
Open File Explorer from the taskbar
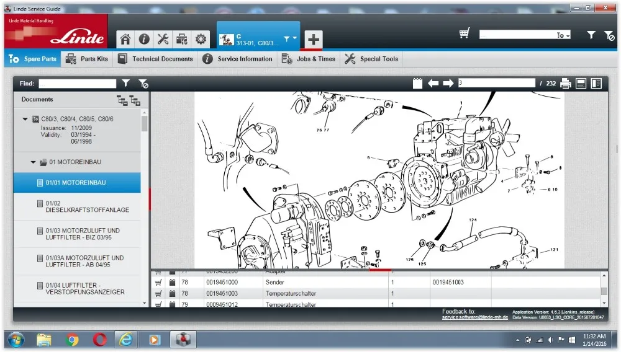coord(44,340)
